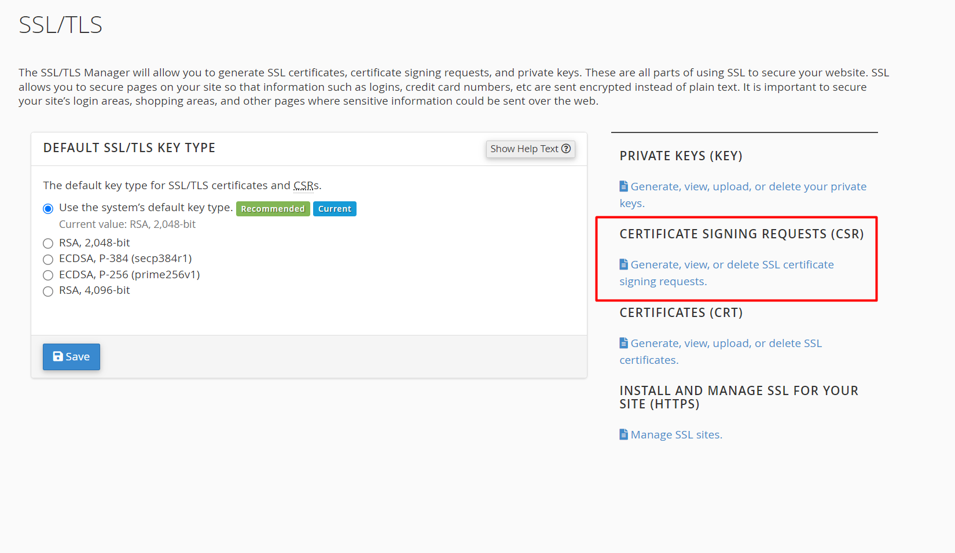Open the private keys management link

point(748,187)
